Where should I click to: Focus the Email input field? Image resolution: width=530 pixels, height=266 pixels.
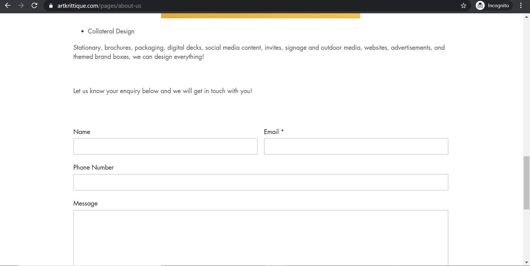pyautogui.click(x=356, y=146)
